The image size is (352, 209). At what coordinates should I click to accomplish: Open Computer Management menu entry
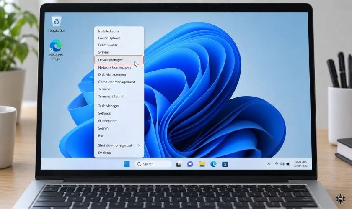pos(119,82)
